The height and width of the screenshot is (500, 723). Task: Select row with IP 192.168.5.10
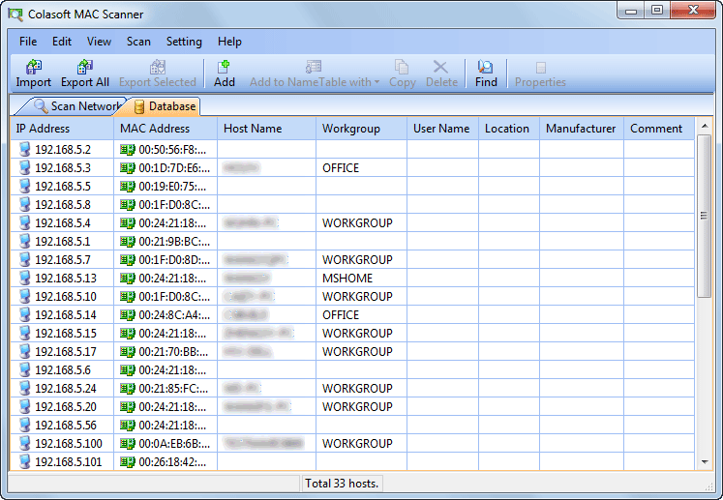(352, 296)
